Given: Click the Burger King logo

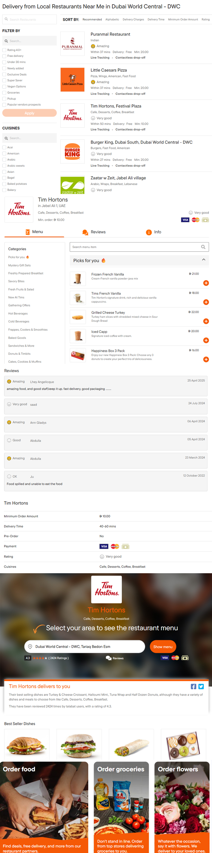Looking at the screenshot, I should pos(72,152).
